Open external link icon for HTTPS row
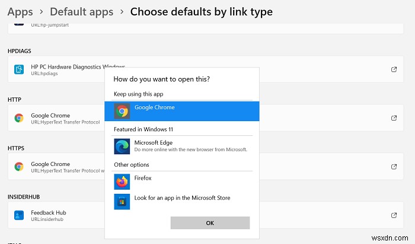 (x=394, y=167)
